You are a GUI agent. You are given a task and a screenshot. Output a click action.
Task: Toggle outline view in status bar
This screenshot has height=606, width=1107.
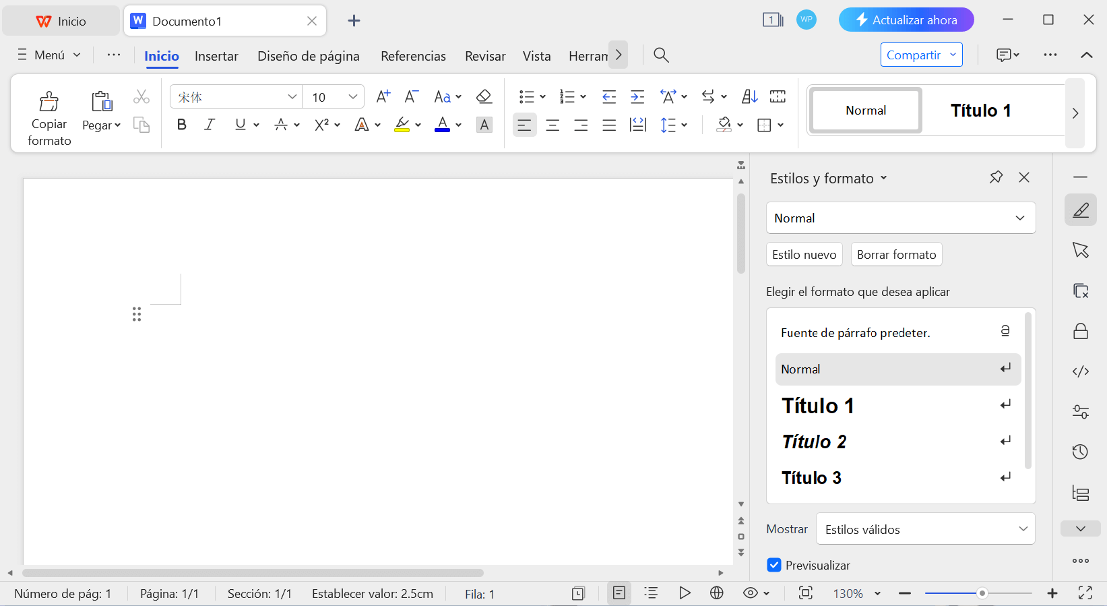651,593
